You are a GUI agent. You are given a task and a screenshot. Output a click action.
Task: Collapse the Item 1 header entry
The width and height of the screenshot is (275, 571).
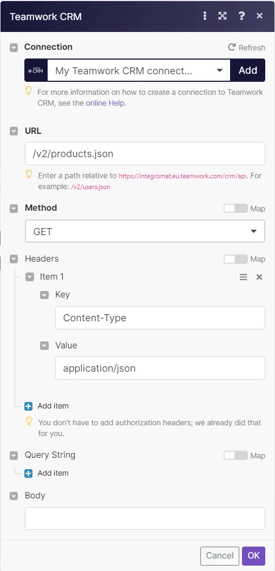(30, 277)
